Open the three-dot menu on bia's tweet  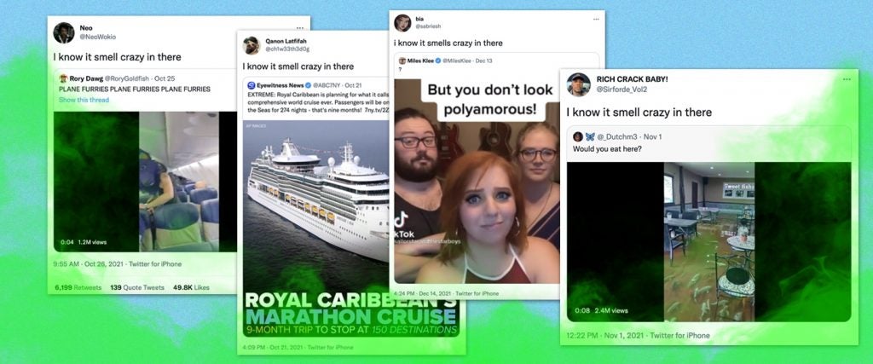click(x=596, y=20)
